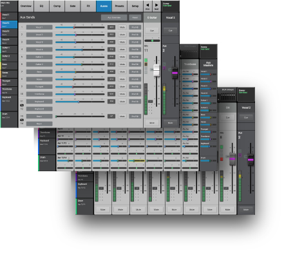This screenshot has width=284, height=253.
Task: Click the Vocal 4 aux send level slider
Action: click(x=80, y=50)
